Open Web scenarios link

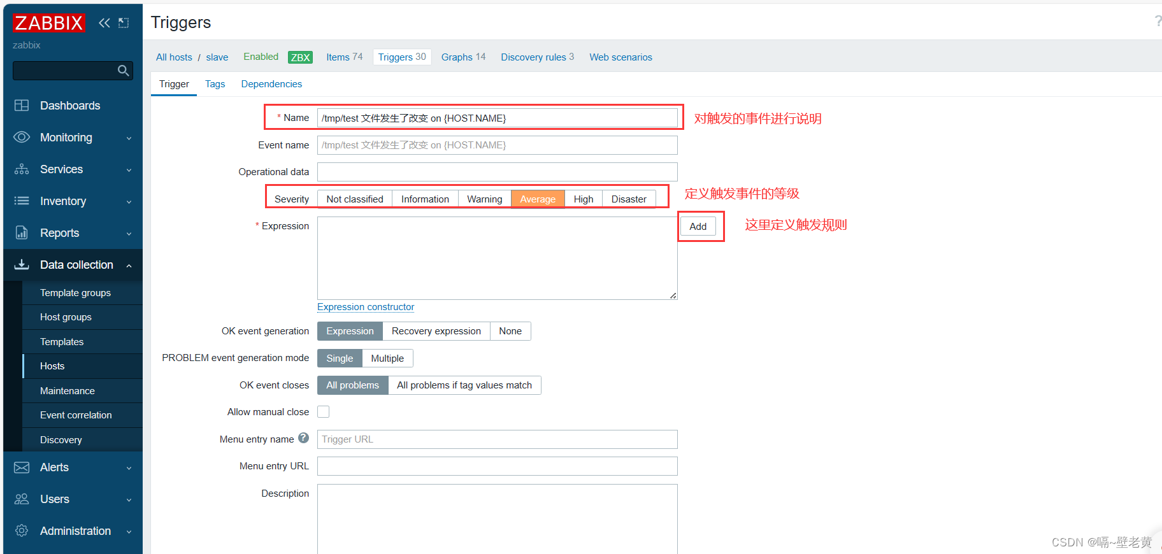[x=620, y=57]
